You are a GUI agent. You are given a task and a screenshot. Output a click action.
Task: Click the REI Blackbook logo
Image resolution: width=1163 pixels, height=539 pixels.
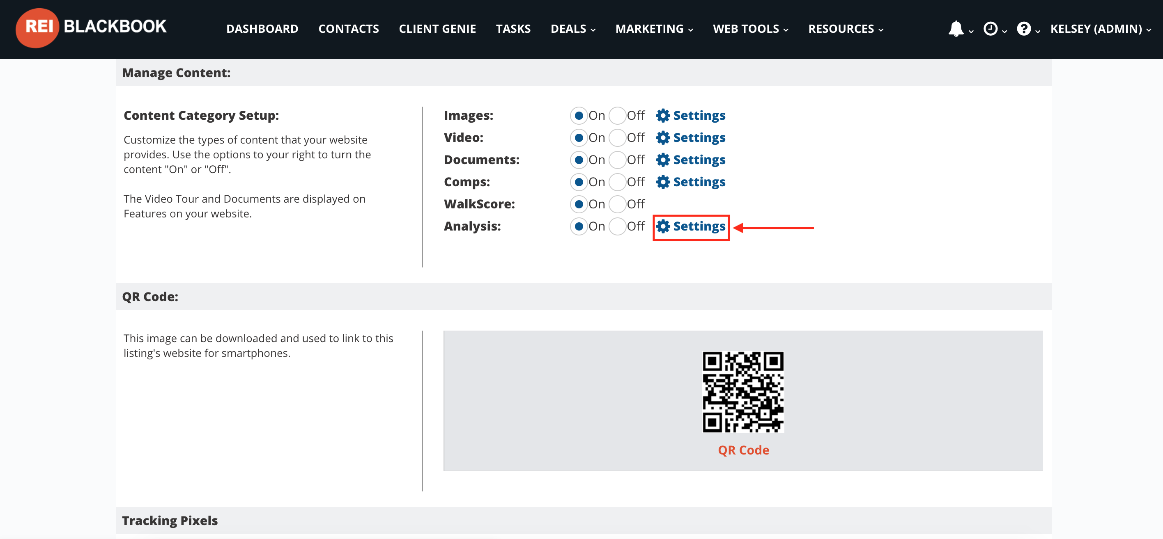click(x=91, y=27)
